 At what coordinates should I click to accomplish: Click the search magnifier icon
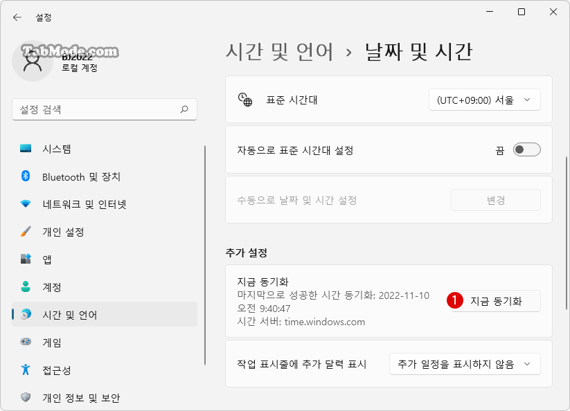click(x=184, y=109)
